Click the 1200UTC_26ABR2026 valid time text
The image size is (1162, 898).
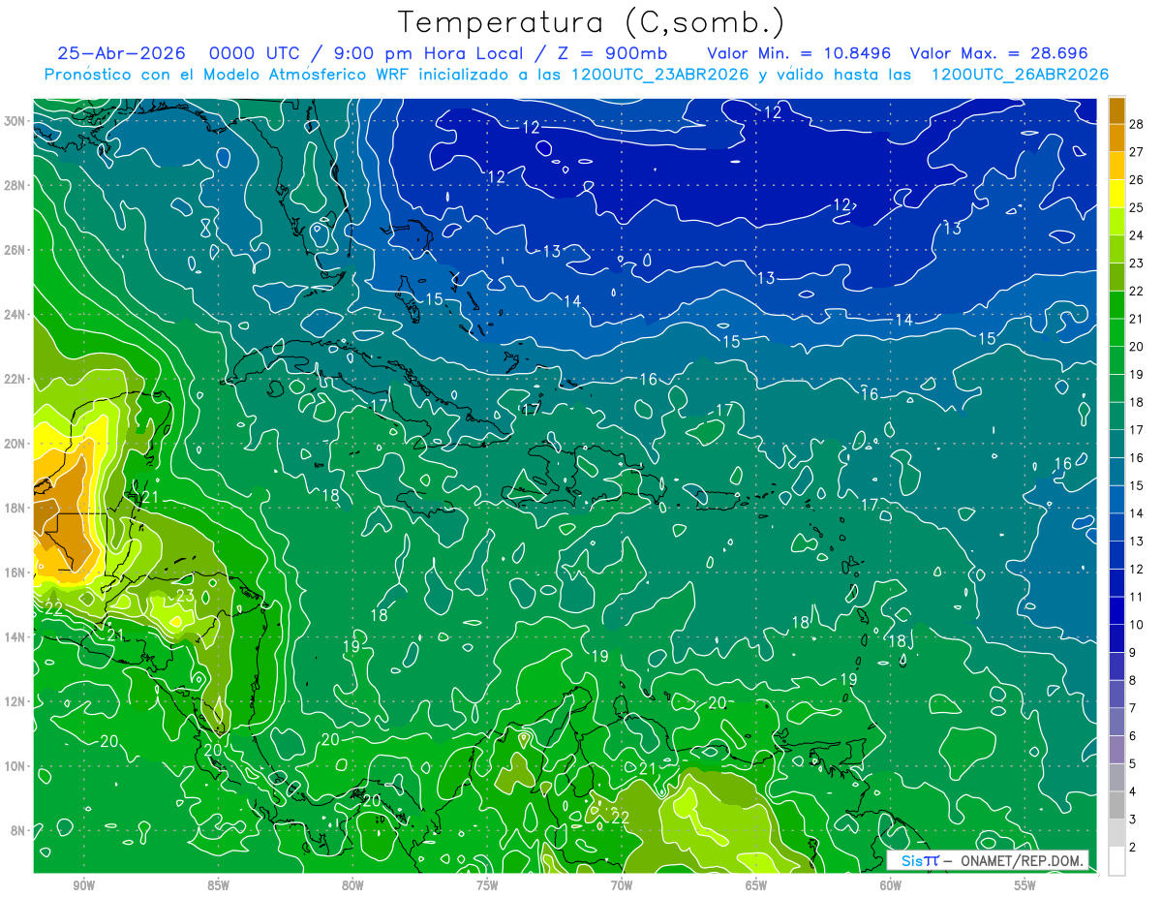[x=1020, y=75]
